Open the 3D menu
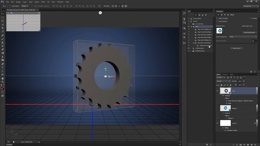The image size is (260, 146). point(48,2)
